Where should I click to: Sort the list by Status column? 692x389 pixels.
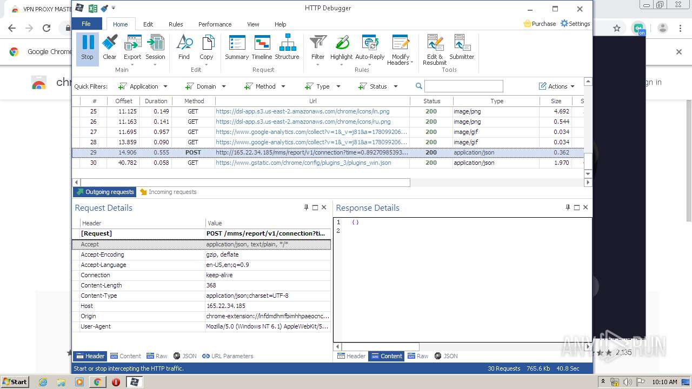click(x=431, y=101)
